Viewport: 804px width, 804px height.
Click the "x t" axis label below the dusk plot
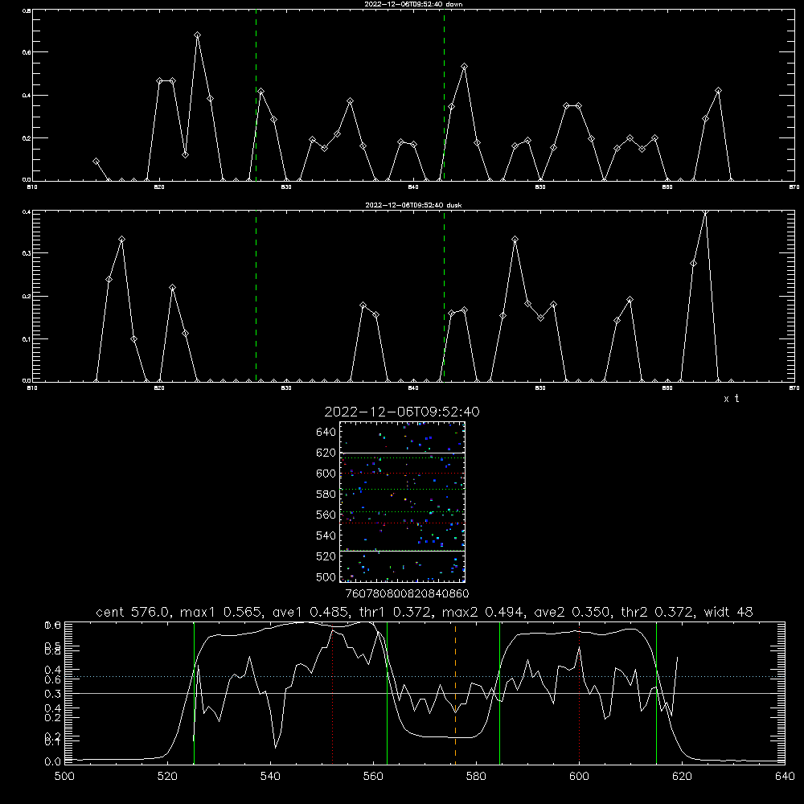coord(731,399)
